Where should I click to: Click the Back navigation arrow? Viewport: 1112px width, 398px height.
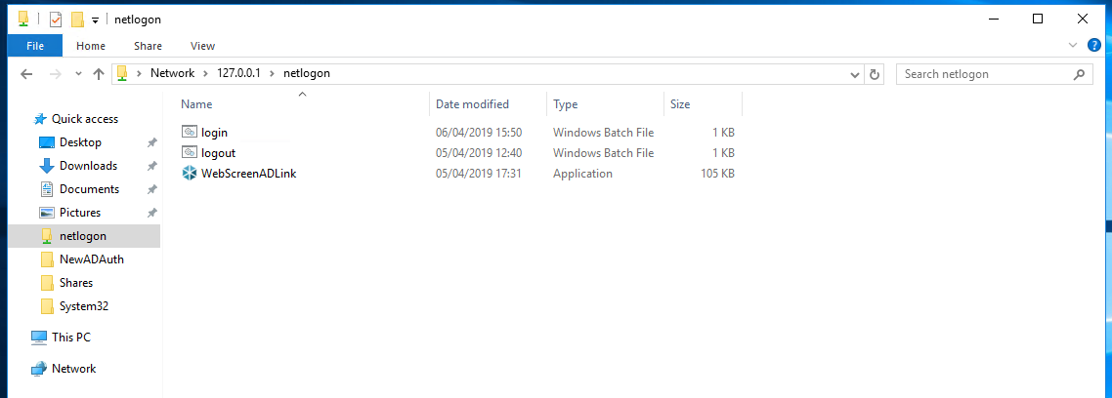point(27,74)
